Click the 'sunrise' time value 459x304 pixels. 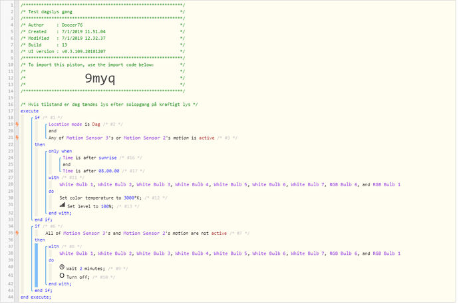coord(107,158)
